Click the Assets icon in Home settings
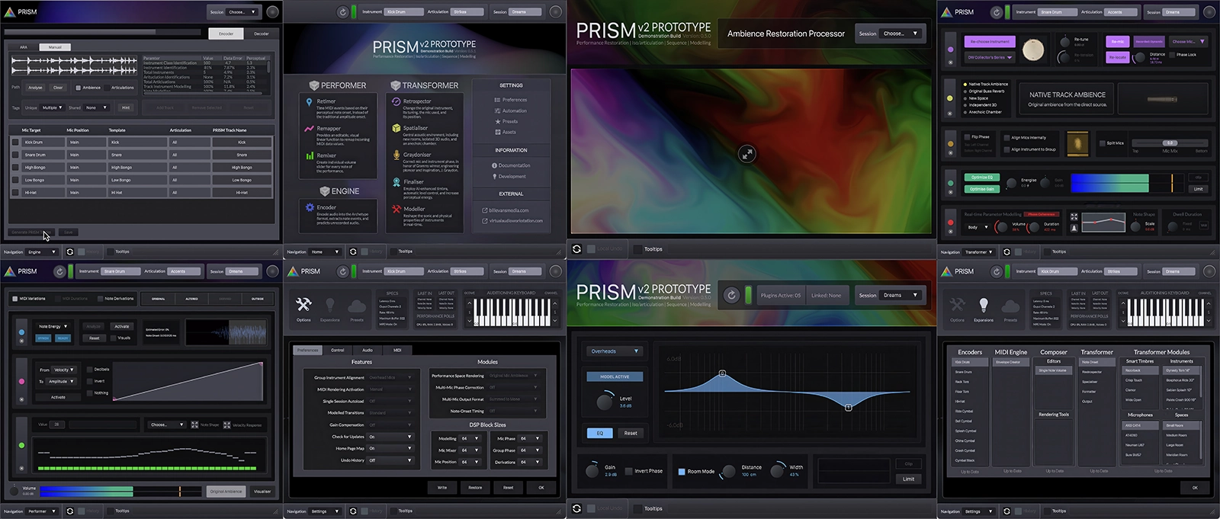The height and width of the screenshot is (519, 1220). [497, 132]
